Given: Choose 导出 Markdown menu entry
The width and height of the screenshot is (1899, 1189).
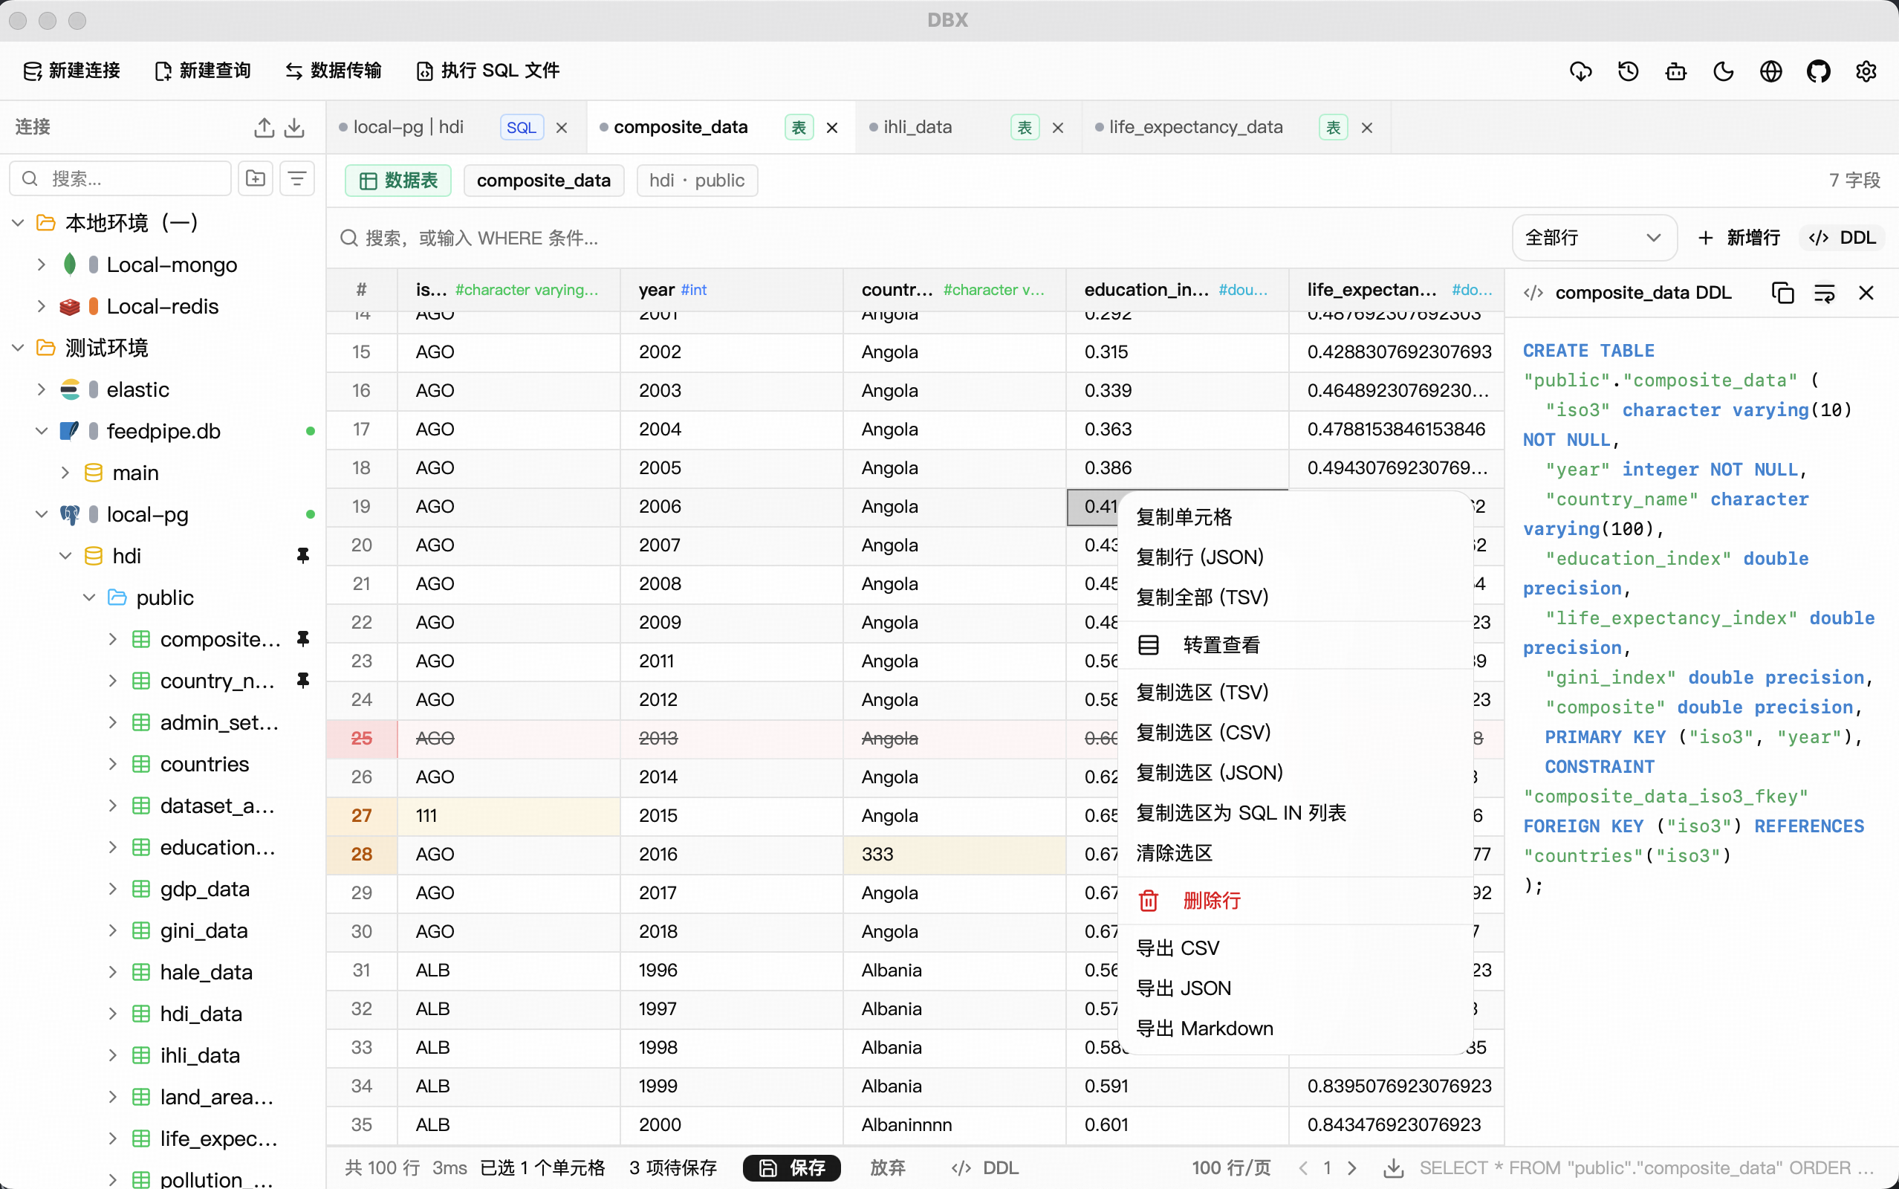Looking at the screenshot, I should tap(1293, 1028).
